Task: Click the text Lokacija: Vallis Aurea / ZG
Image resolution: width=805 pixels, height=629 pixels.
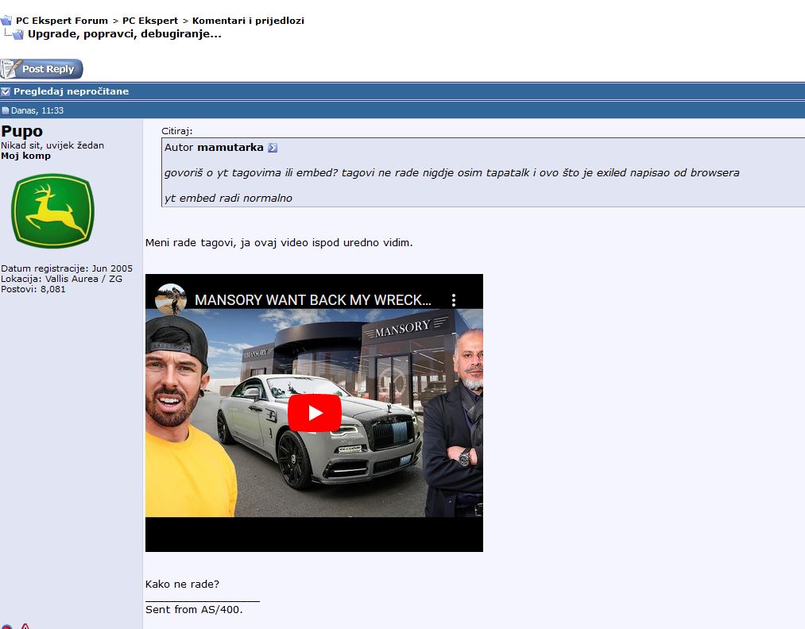Action: (62, 279)
